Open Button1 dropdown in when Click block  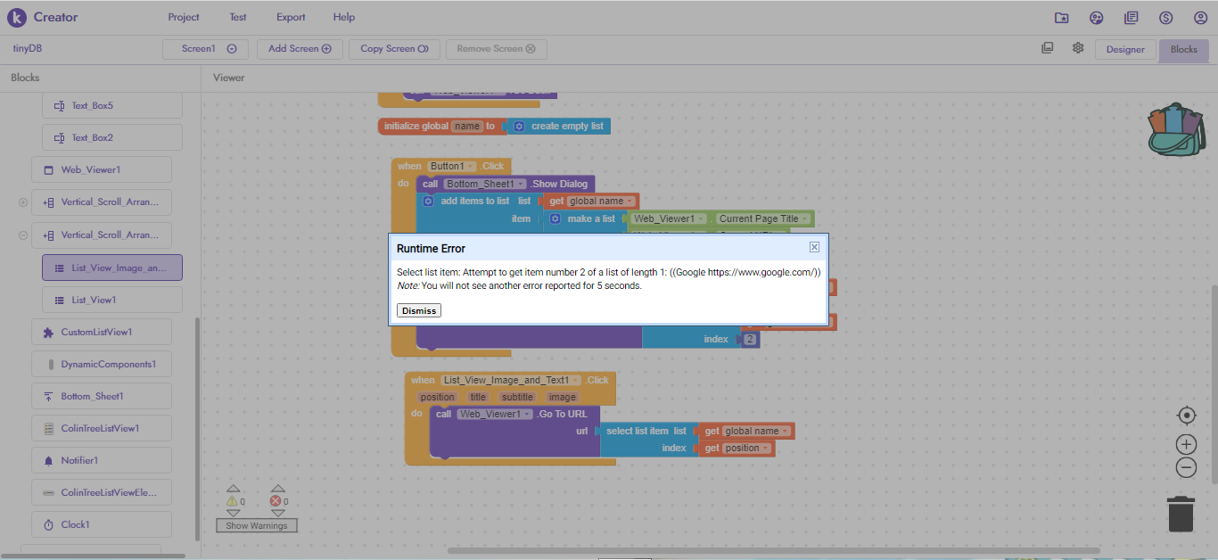452,166
